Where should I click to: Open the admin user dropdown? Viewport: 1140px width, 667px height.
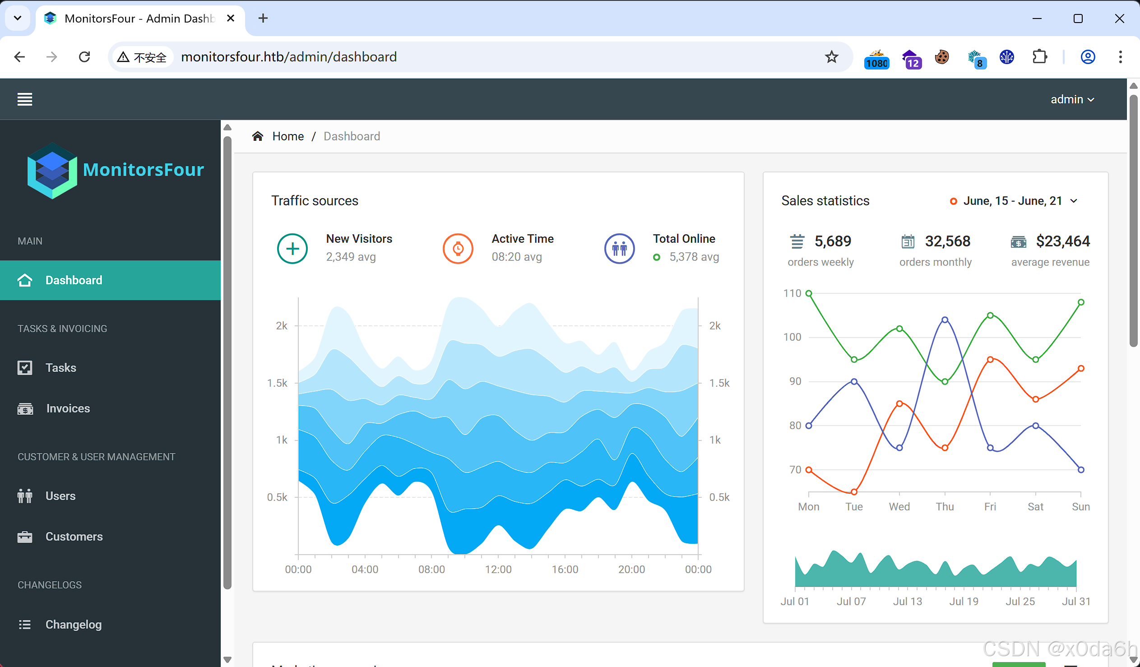point(1072,99)
